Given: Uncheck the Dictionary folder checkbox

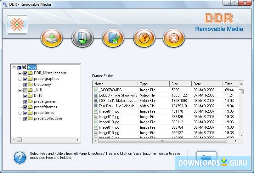Looking at the screenshot, I should pos(25,85).
